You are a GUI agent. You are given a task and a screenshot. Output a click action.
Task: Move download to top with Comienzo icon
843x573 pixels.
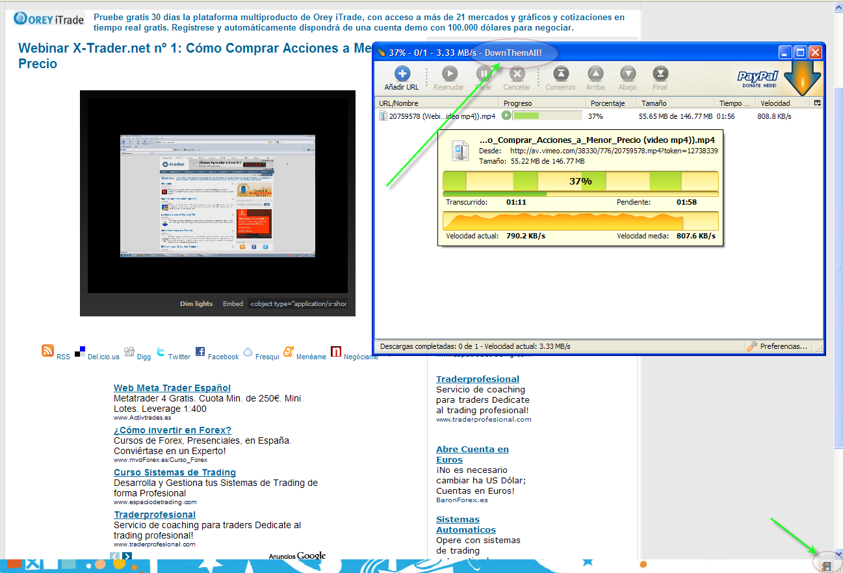560,73
